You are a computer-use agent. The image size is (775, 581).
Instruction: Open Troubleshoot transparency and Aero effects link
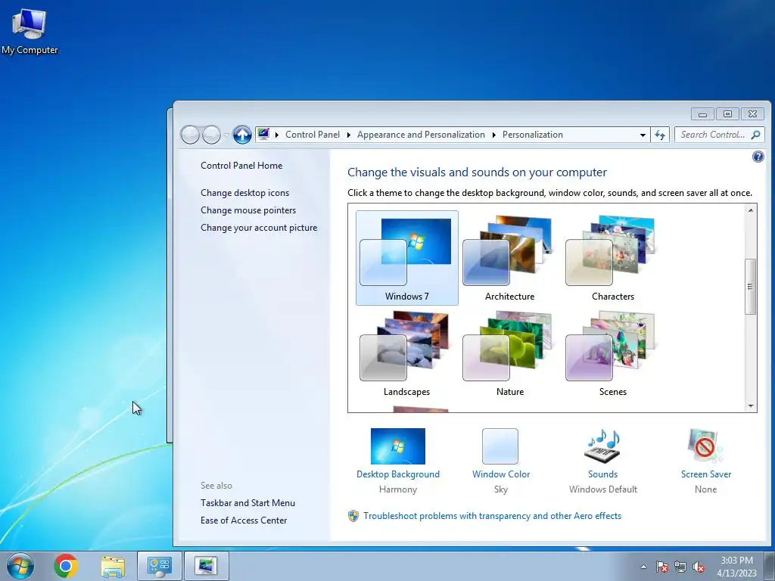tap(492, 516)
